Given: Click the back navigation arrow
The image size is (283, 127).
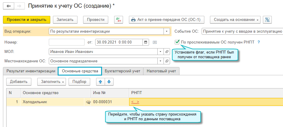Looking at the screenshot, I should tap(8, 6).
